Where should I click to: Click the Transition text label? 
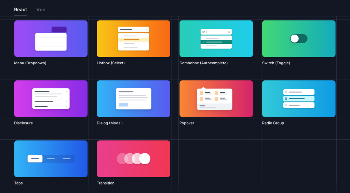[106, 183]
